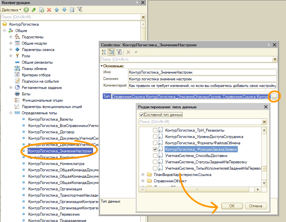Viewport: 286px width, 222px height.
Task: Click the filter funnel icon in Конфигурация toolbar
Action: pyautogui.click(x=80, y=10)
